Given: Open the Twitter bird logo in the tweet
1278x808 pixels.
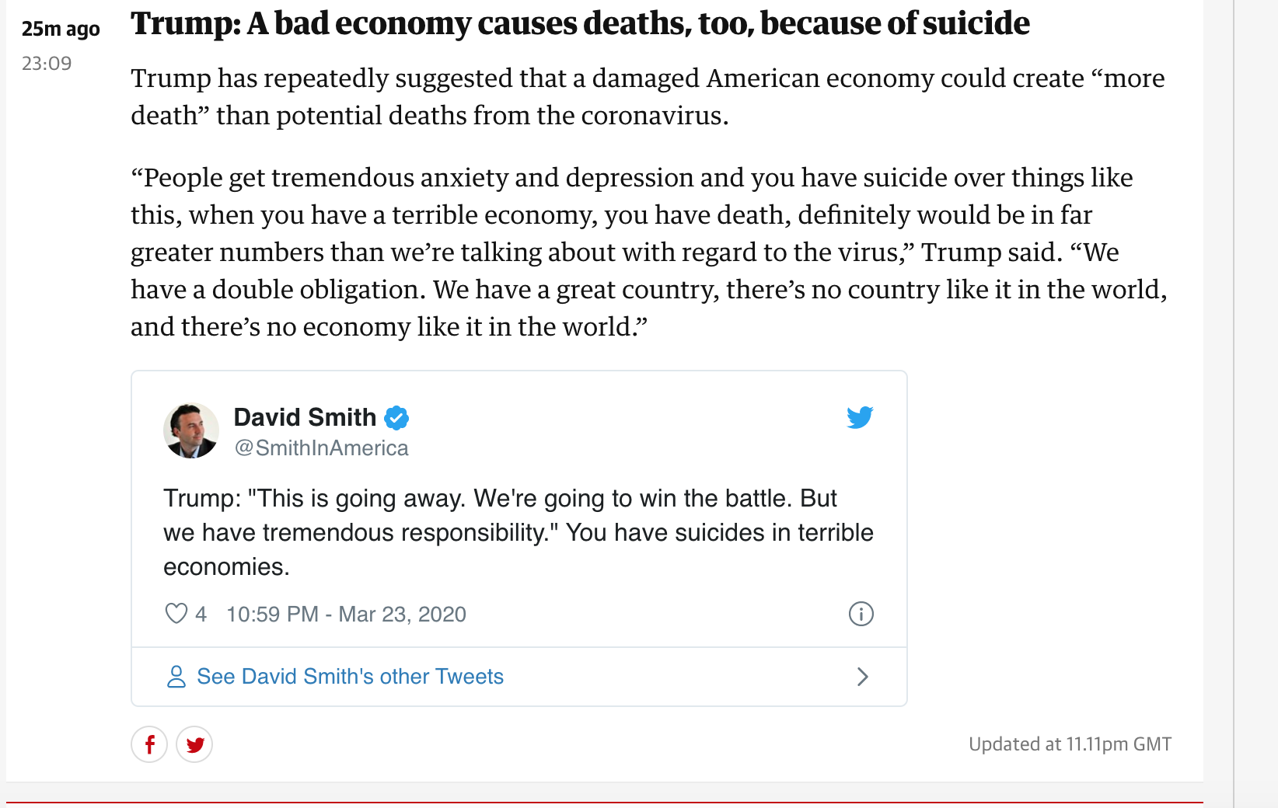Looking at the screenshot, I should coord(860,417).
